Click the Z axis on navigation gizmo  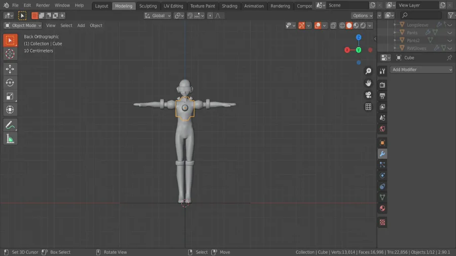pyautogui.click(x=359, y=37)
